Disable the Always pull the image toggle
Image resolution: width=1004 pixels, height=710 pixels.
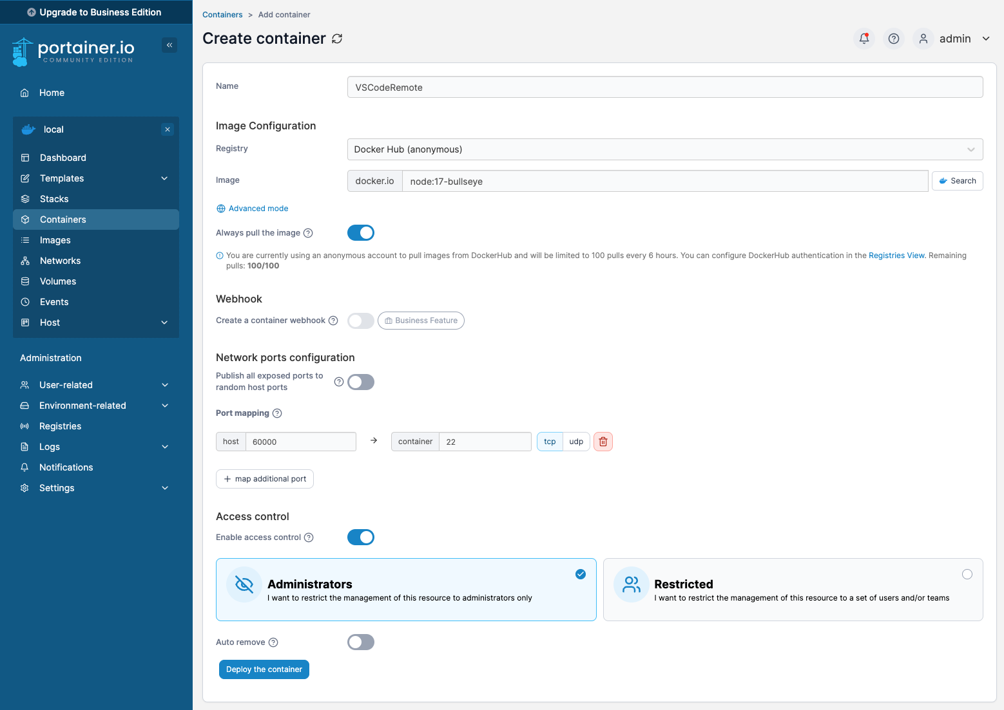pyautogui.click(x=361, y=232)
